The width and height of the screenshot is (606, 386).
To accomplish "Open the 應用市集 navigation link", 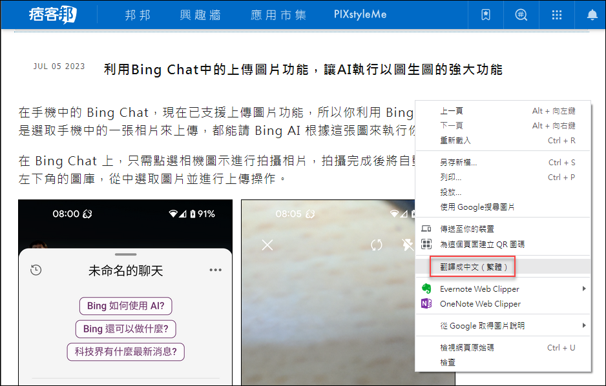I will 278,15.
